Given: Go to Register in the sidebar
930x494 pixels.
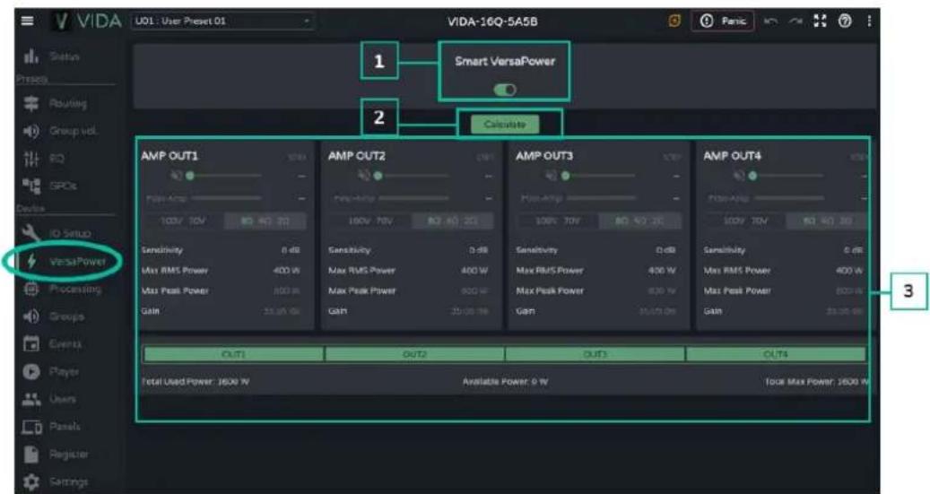Looking at the screenshot, I should tap(56, 455).
